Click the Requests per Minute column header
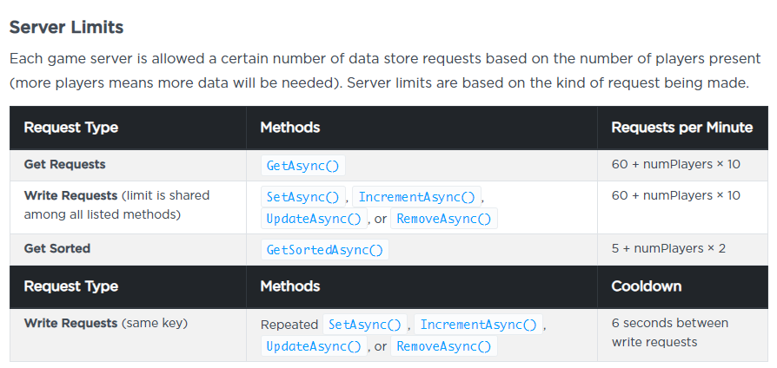This screenshot has height=368, width=777. pos(681,128)
